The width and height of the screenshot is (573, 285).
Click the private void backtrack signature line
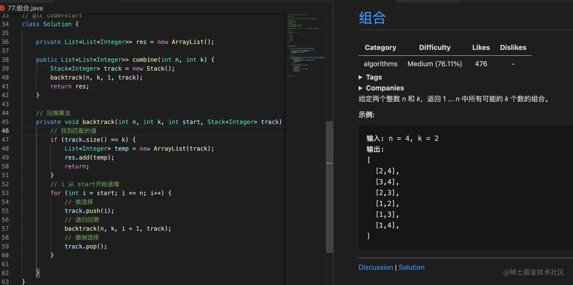click(x=159, y=122)
